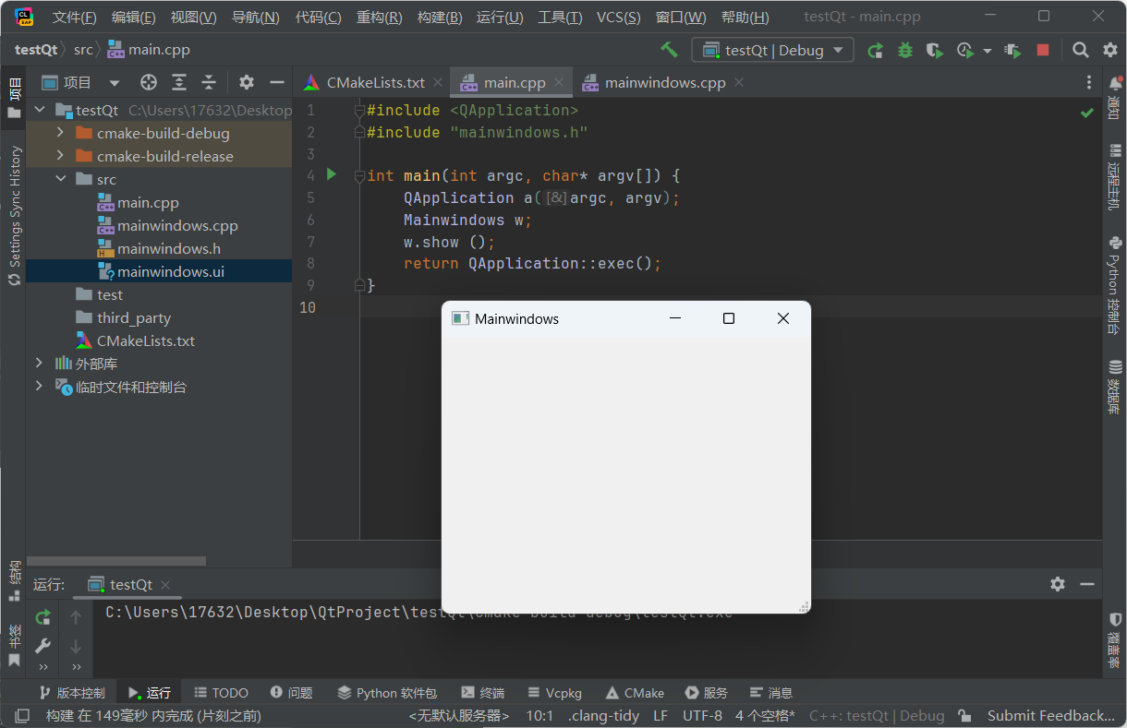The width and height of the screenshot is (1127, 728).
Task: Collapse the src folder
Action: click(x=60, y=179)
